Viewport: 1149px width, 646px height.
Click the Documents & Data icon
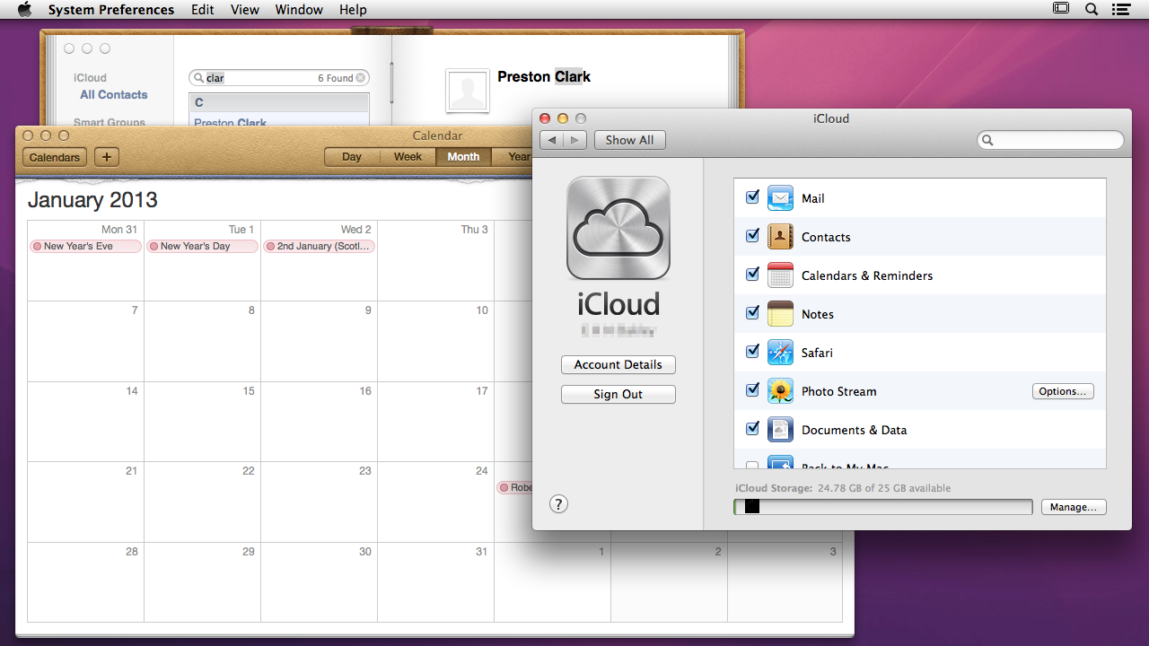pyautogui.click(x=780, y=430)
